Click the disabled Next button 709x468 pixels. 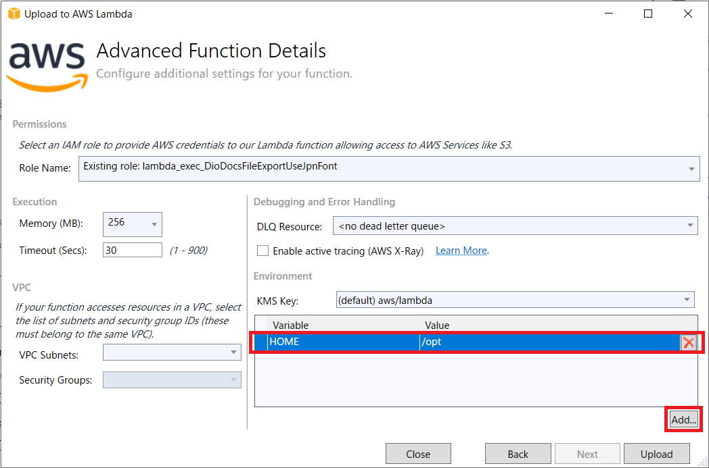point(587,454)
